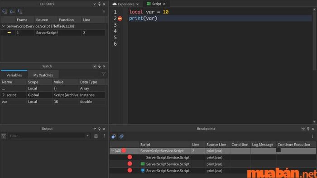This screenshot has width=317, height=178.
Task: Clear output with the trash icon
Action: click(96, 136)
